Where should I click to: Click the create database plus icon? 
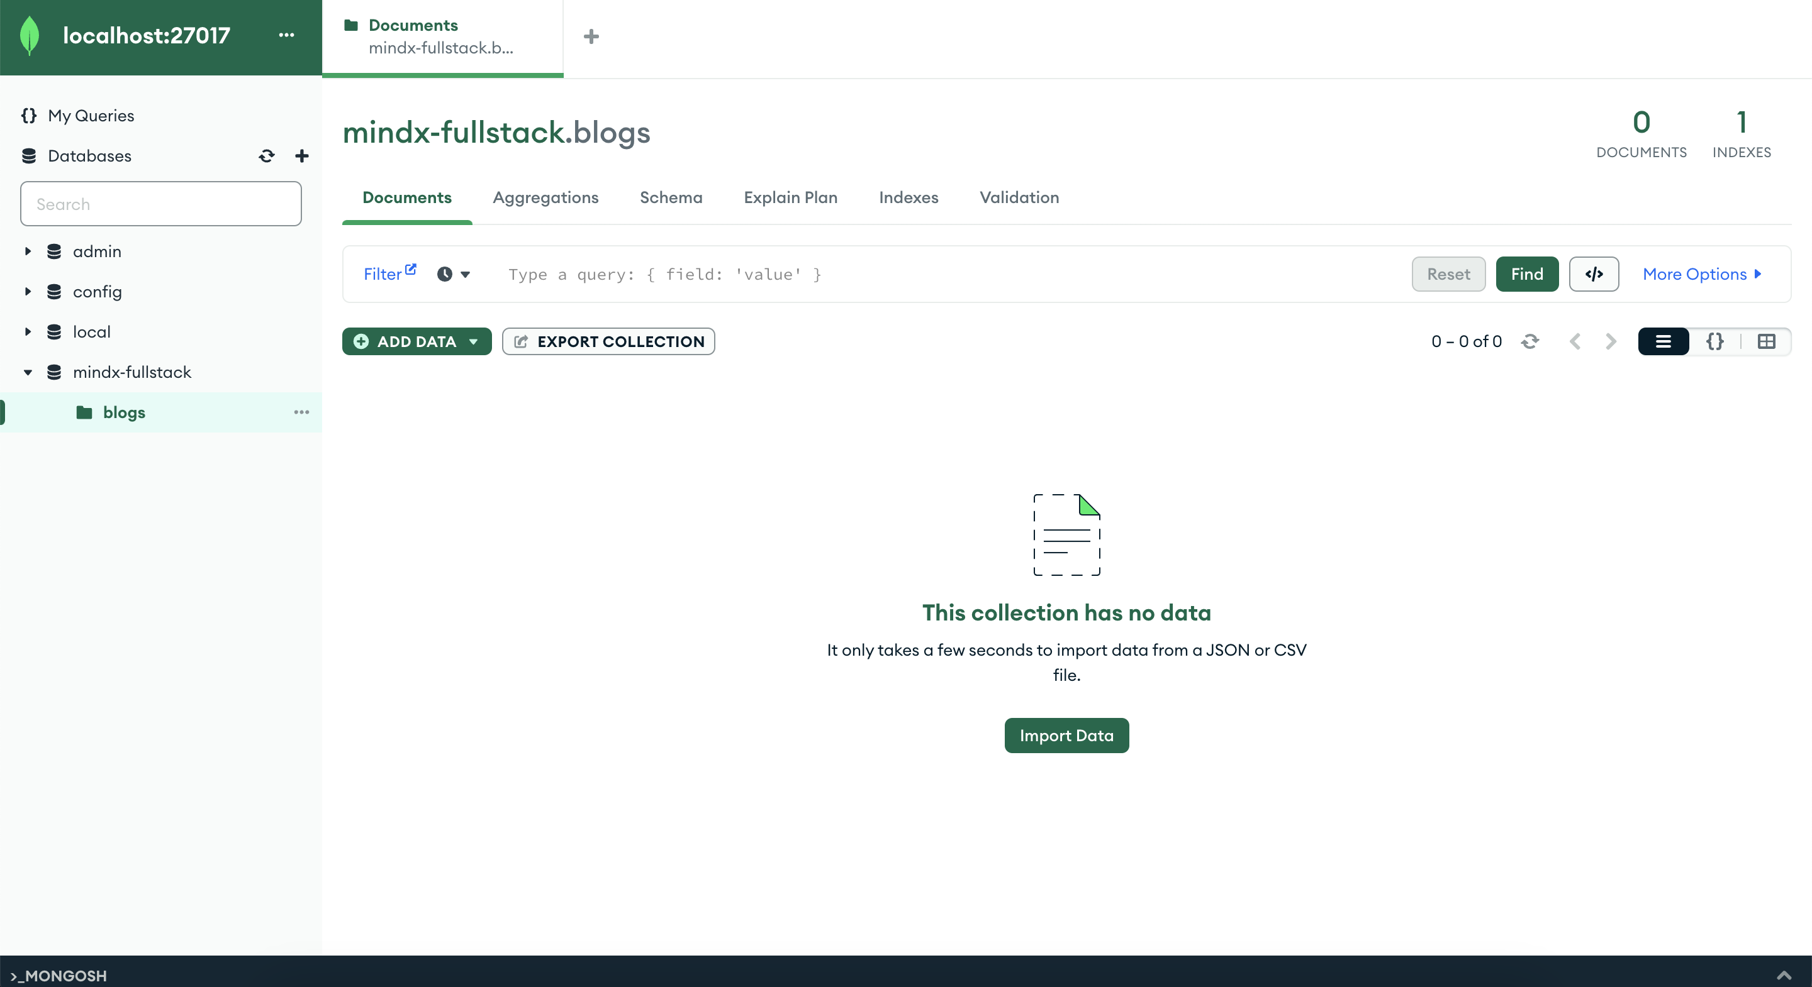pos(302,156)
